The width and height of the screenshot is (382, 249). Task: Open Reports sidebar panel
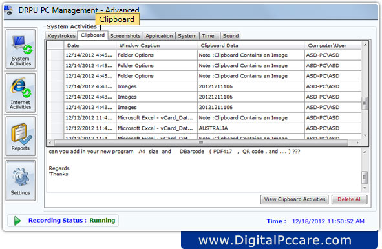(x=21, y=136)
